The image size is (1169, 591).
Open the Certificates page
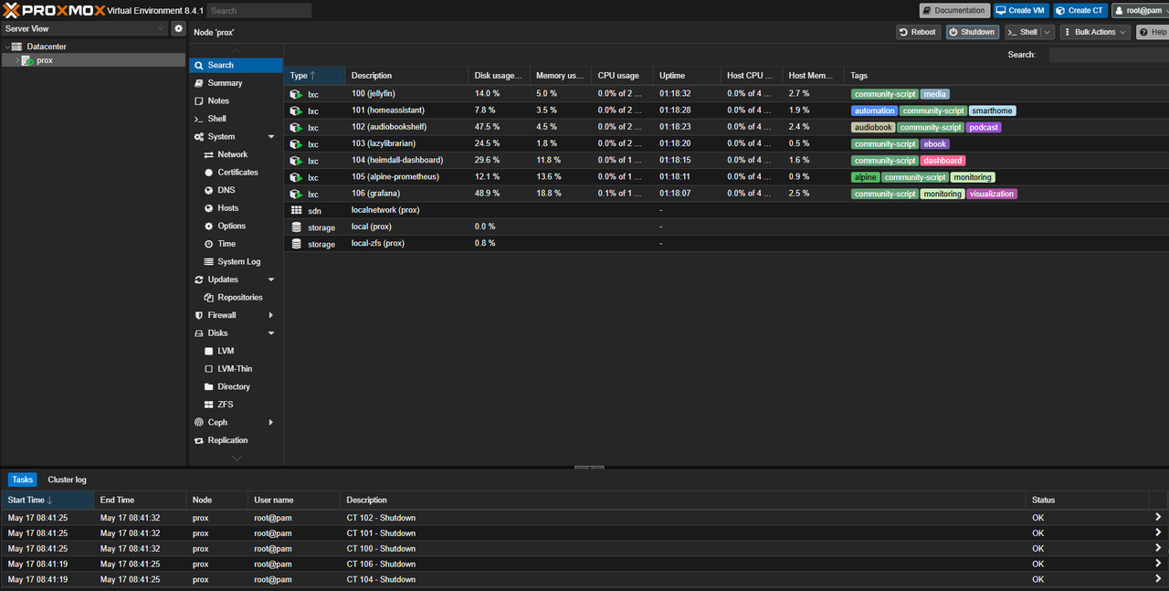click(x=237, y=172)
